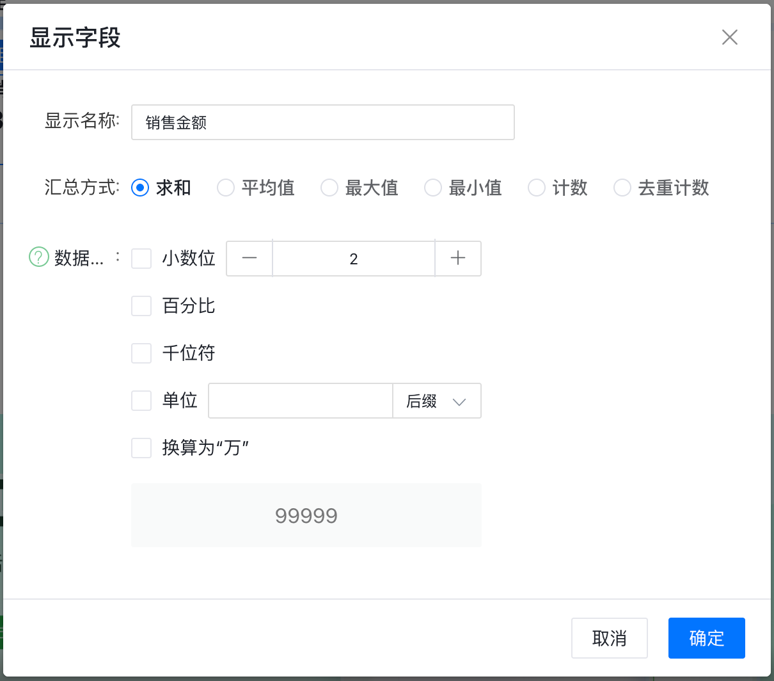Open the 后缀 unit position dropdown
Screen dimensions: 774x681
point(437,401)
